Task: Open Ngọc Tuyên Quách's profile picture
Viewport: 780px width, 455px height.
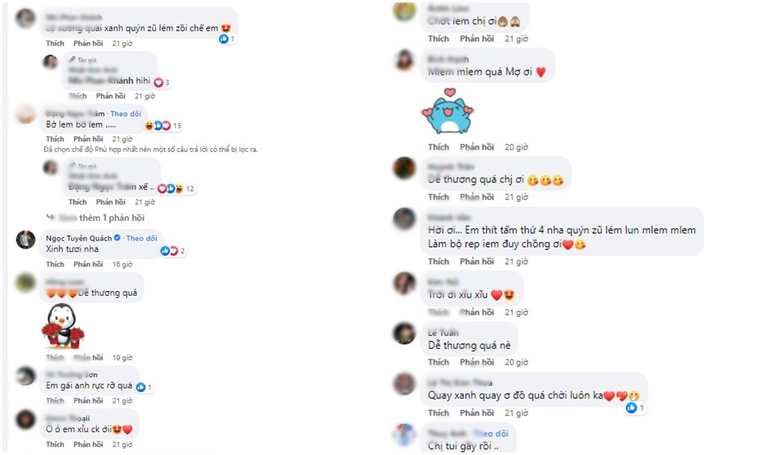Action: coord(26,240)
